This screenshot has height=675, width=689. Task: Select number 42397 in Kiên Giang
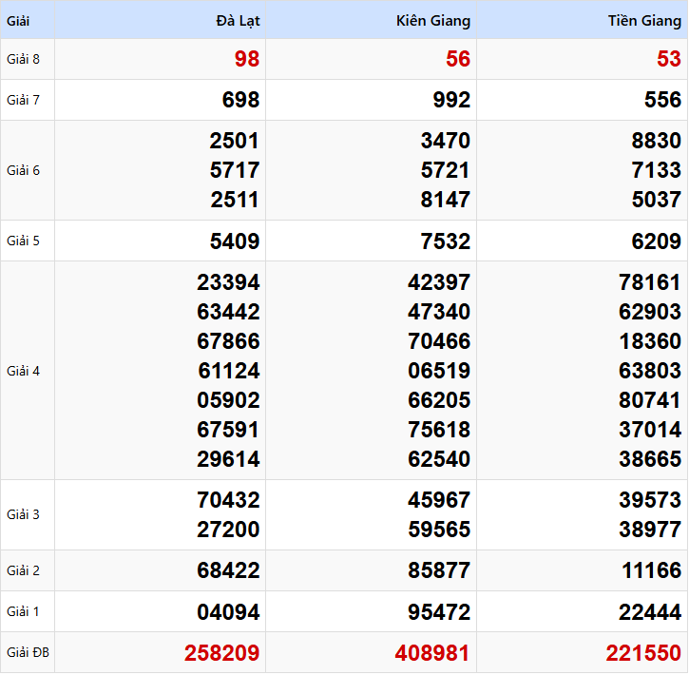point(439,282)
